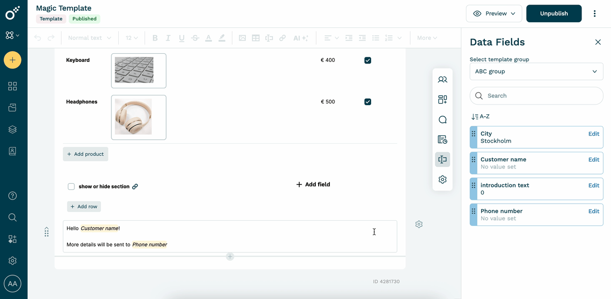Click Add field in the form section

click(x=313, y=185)
